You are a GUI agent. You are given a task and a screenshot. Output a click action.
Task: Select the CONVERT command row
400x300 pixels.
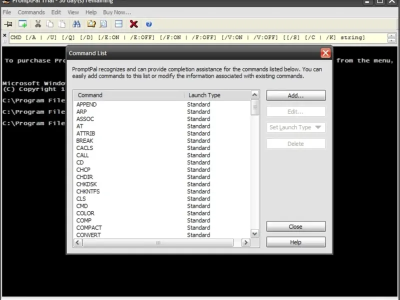(162, 235)
